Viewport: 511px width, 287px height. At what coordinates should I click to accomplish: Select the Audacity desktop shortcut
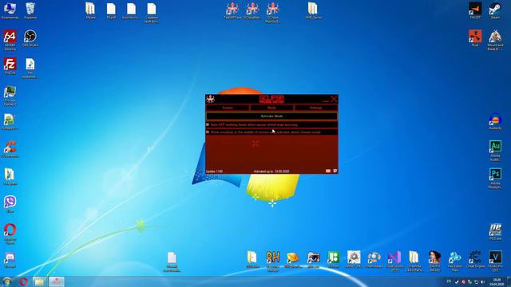point(495,122)
